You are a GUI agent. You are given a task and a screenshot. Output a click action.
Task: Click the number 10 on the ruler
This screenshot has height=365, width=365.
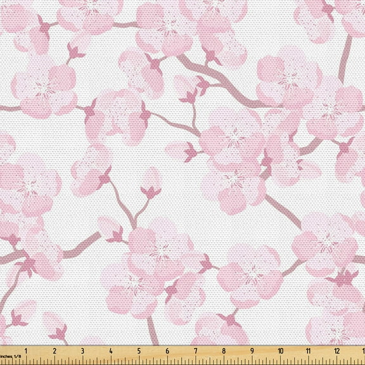click(281, 351)
